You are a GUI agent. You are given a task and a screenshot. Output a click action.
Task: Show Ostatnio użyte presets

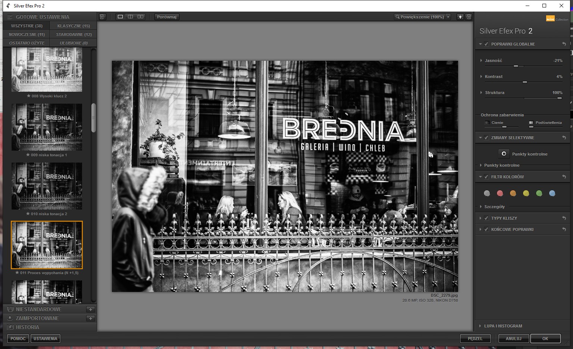[27, 43]
